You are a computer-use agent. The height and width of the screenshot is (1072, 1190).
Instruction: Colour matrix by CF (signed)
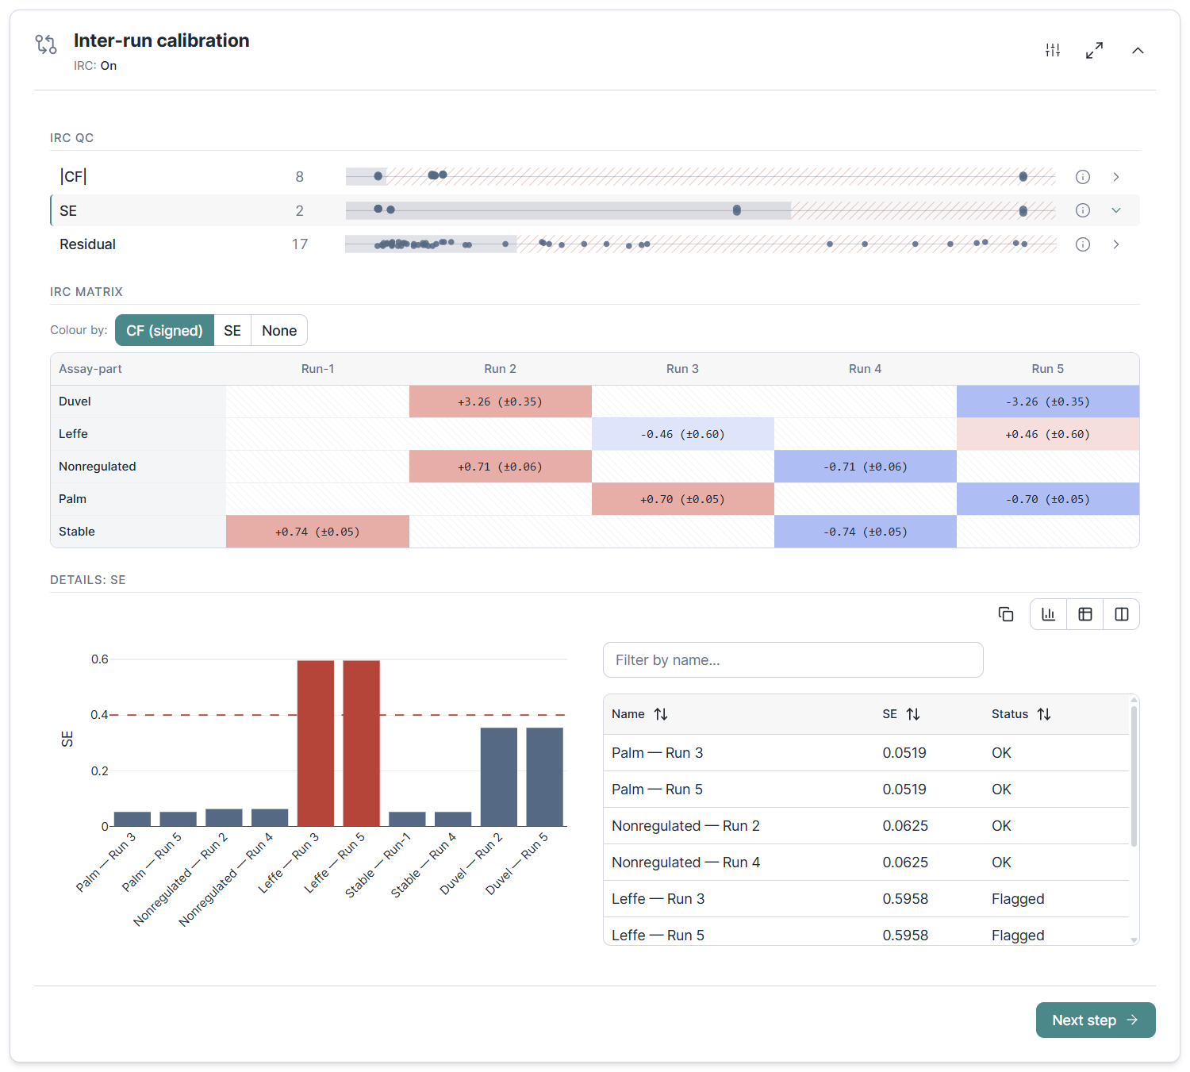tap(164, 330)
